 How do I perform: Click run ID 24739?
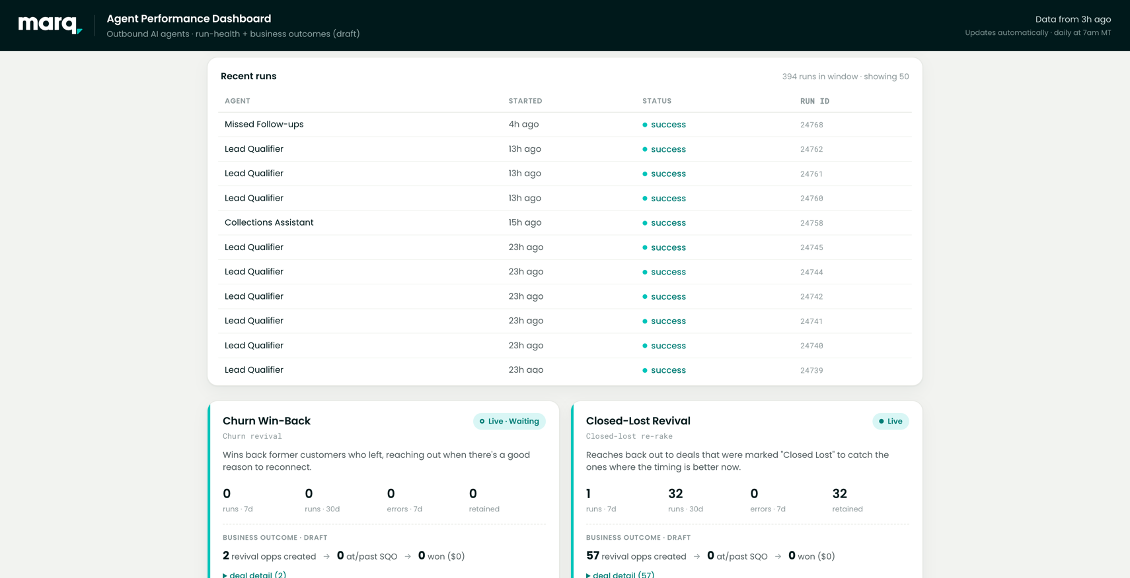pyautogui.click(x=811, y=370)
